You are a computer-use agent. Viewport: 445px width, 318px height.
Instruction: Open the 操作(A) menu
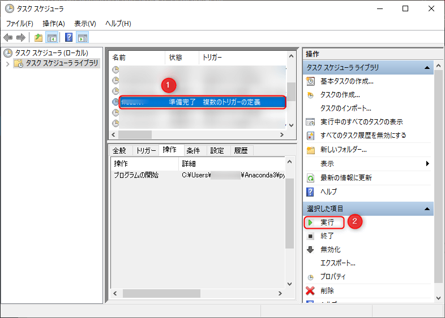pos(54,24)
